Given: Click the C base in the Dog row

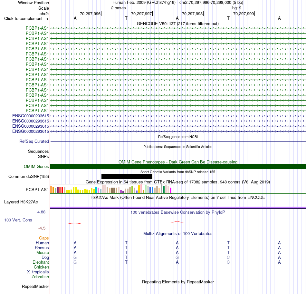Looking at the screenshot, I should (x=228, y=258).
